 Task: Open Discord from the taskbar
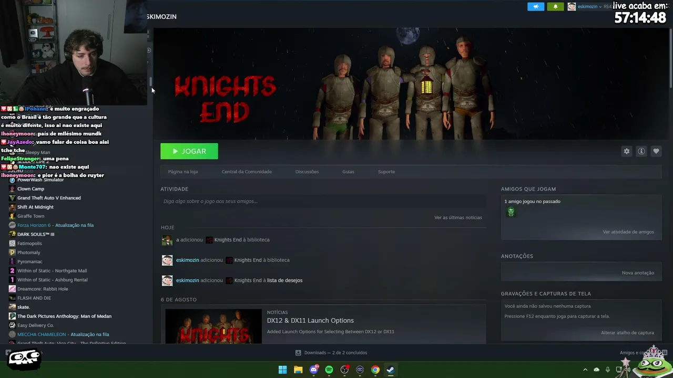[x=314, y=370]
